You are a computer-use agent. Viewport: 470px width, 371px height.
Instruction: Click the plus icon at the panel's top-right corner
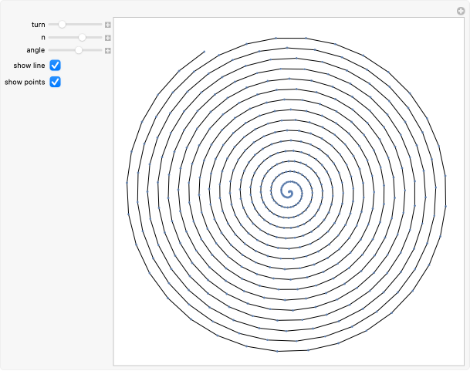coord(462,11)
